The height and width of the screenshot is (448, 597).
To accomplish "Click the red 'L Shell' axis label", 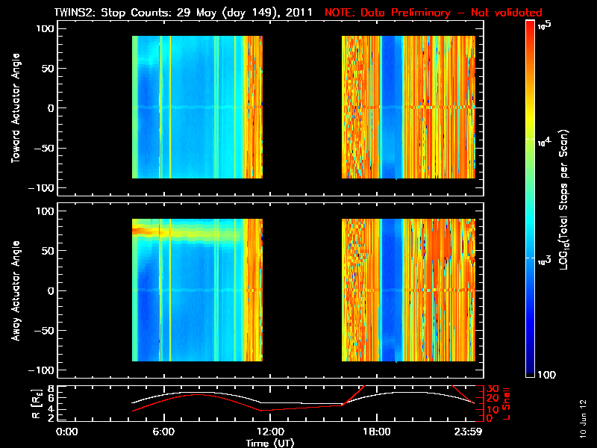I will 507,404.
